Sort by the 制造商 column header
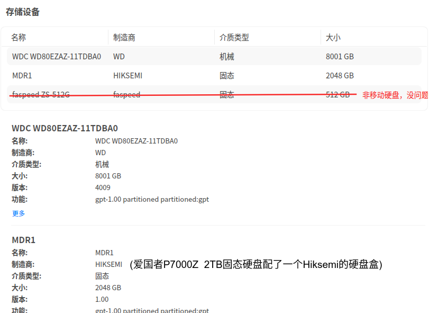Viewport: 429px width, 313px height. pos(124,37)
